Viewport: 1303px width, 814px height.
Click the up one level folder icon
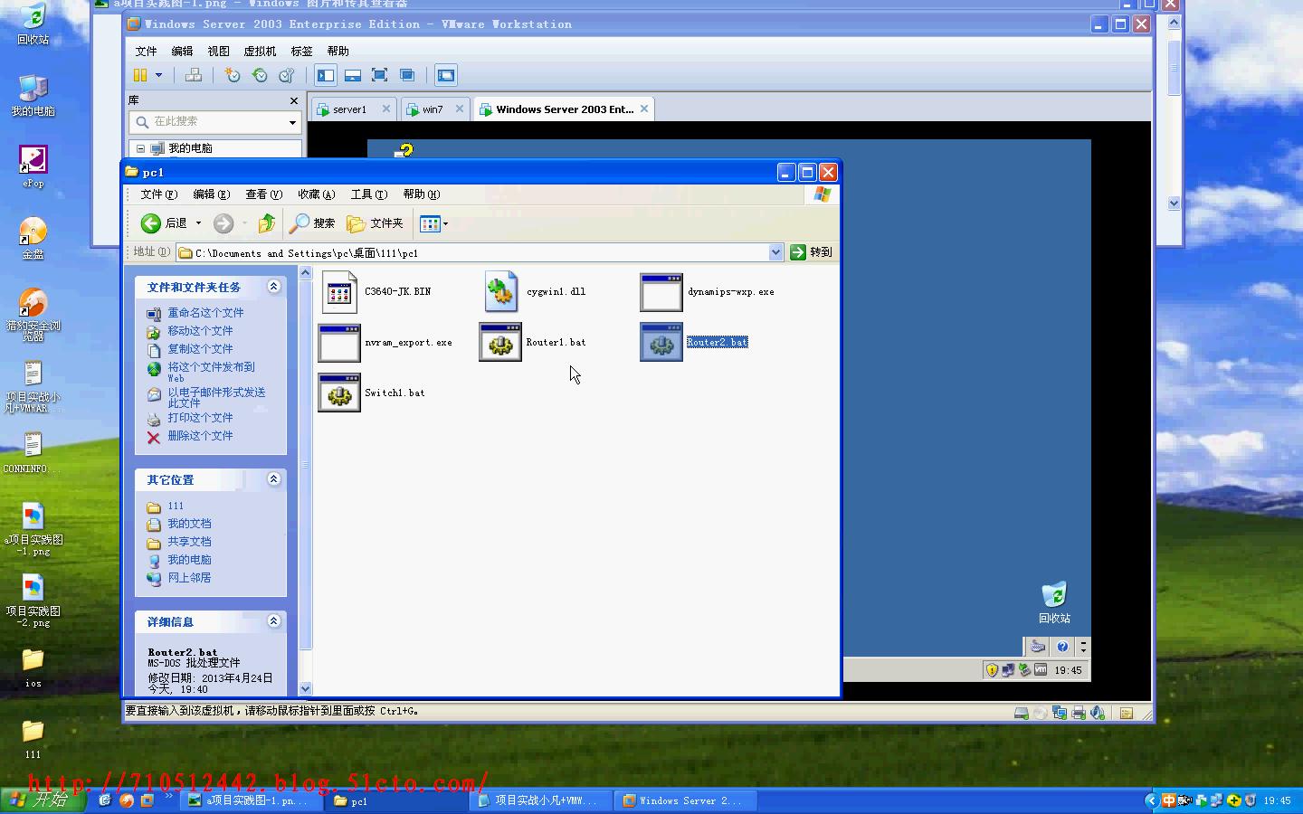pyautogui.click(x=266, y=222)
